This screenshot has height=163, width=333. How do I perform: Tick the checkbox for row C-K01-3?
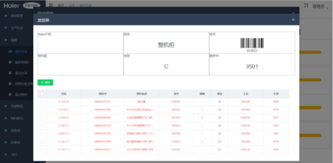click(42, 125)
